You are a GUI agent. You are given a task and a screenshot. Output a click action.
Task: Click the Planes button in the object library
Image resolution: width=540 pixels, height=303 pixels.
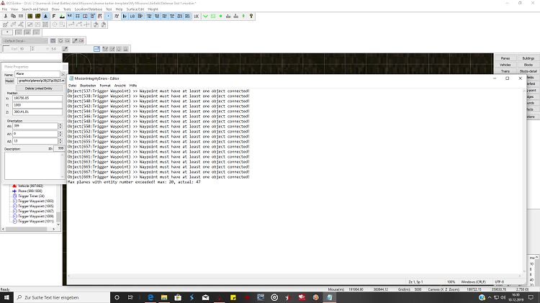coord(505,58)
